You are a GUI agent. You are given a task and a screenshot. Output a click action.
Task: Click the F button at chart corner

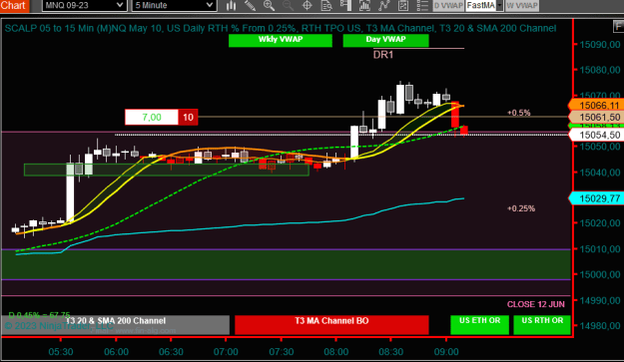[x=618, y=27]
